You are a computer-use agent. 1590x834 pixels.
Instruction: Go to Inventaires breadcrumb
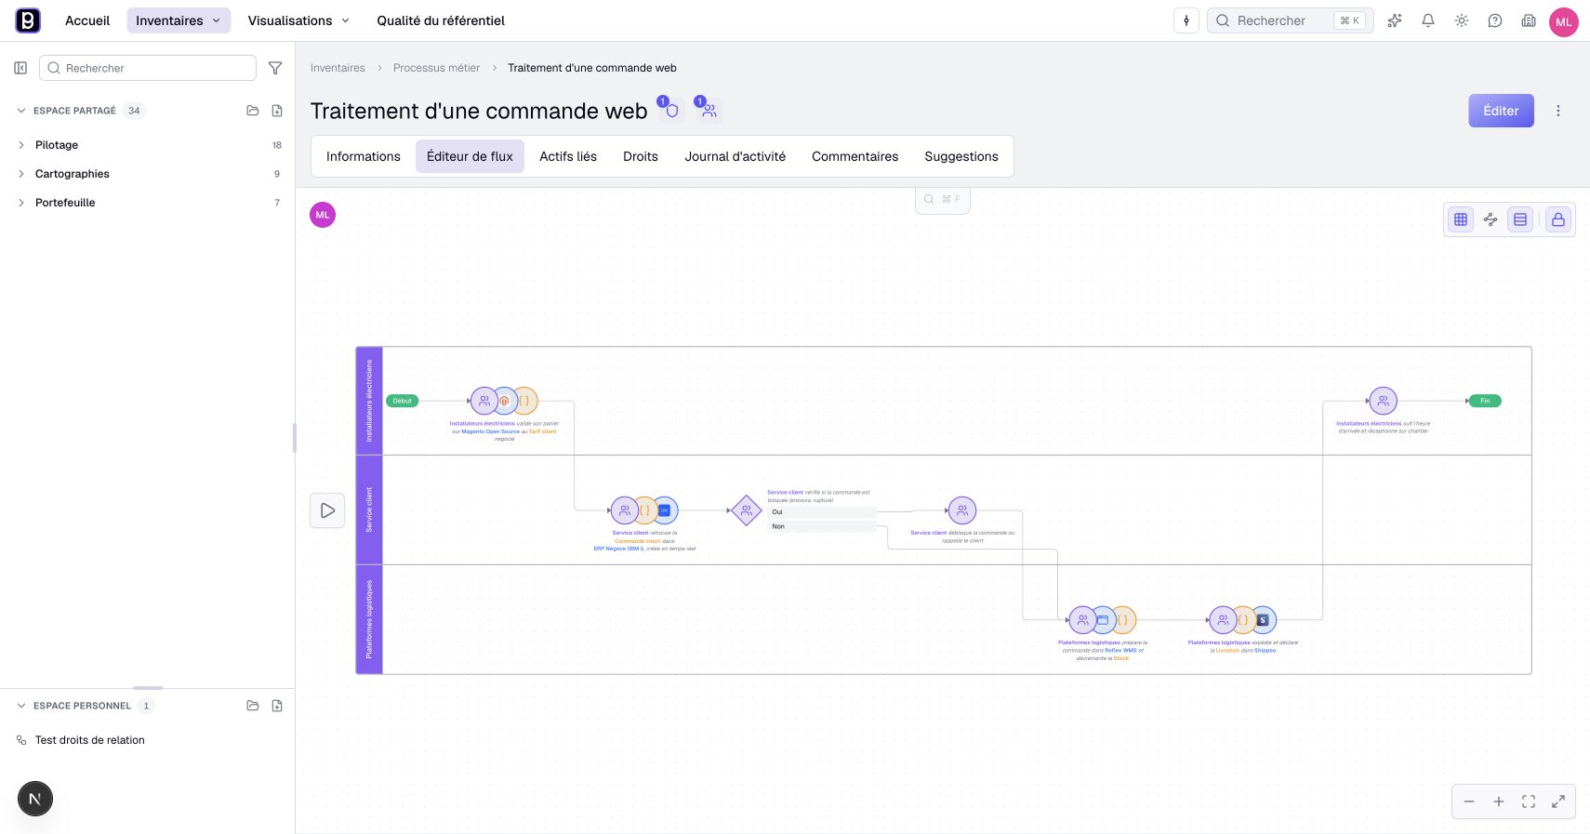tap(338, 68)
